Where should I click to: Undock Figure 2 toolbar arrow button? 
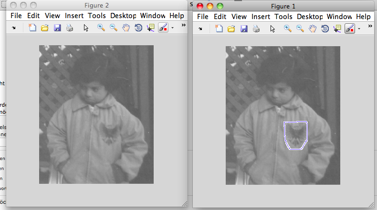pos(13,28)
